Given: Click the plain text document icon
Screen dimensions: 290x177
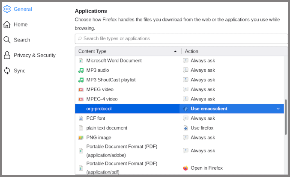Looking at the screenshot, I should point(81,128).
